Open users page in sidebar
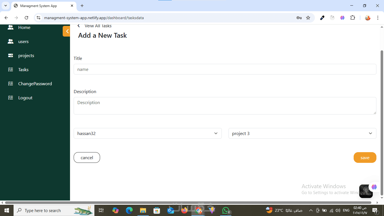This screenshot has height=216, width=384. (x=23, y=41)
